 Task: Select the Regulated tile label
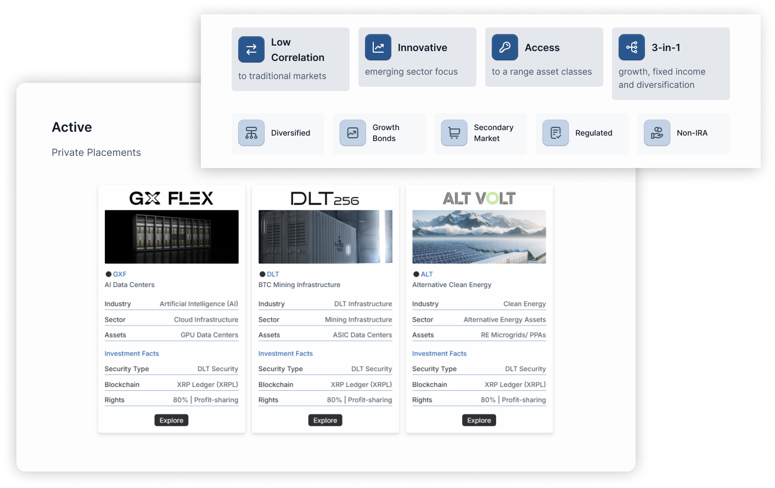point(594,133)
